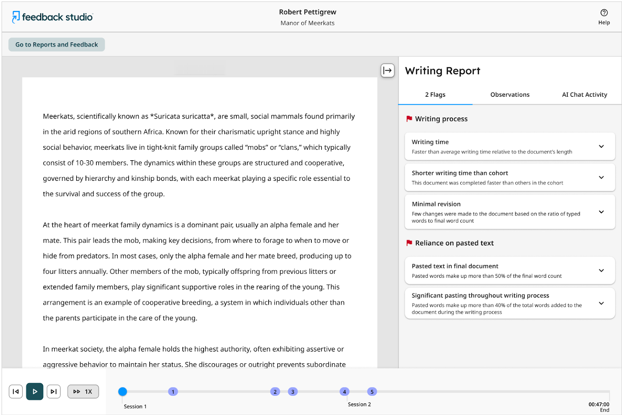
Task: Jump to timeline marker 2
Action: coord(275,392)
